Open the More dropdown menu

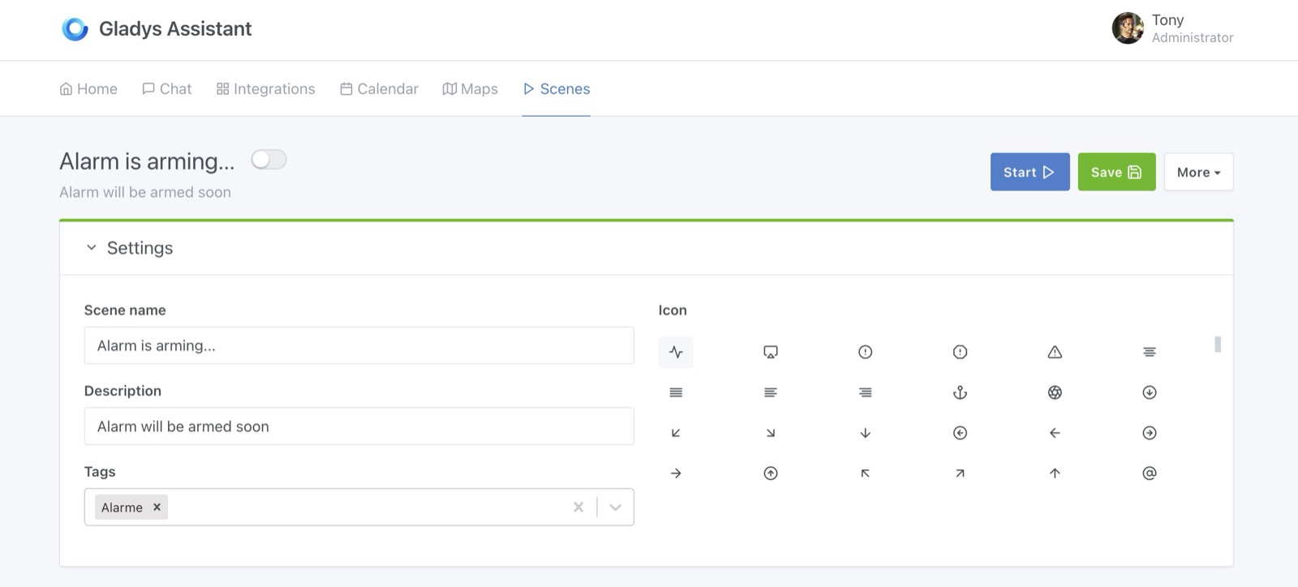click(1198, 172)
